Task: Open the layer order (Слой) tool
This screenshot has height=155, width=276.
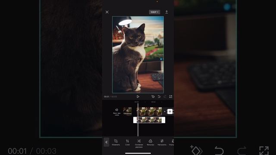Action: click(x=127, y=143)
